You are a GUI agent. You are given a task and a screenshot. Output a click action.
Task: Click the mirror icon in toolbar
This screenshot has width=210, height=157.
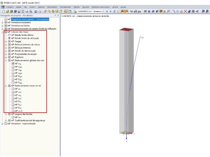coord(182,11)
